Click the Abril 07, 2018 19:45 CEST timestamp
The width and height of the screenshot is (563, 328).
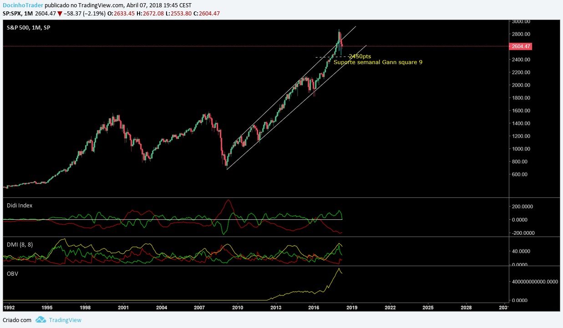[x=159, y=5]
